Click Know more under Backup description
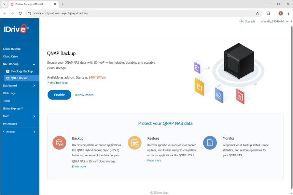This screenshot has height=195, width=293. (x=79, y=166)
